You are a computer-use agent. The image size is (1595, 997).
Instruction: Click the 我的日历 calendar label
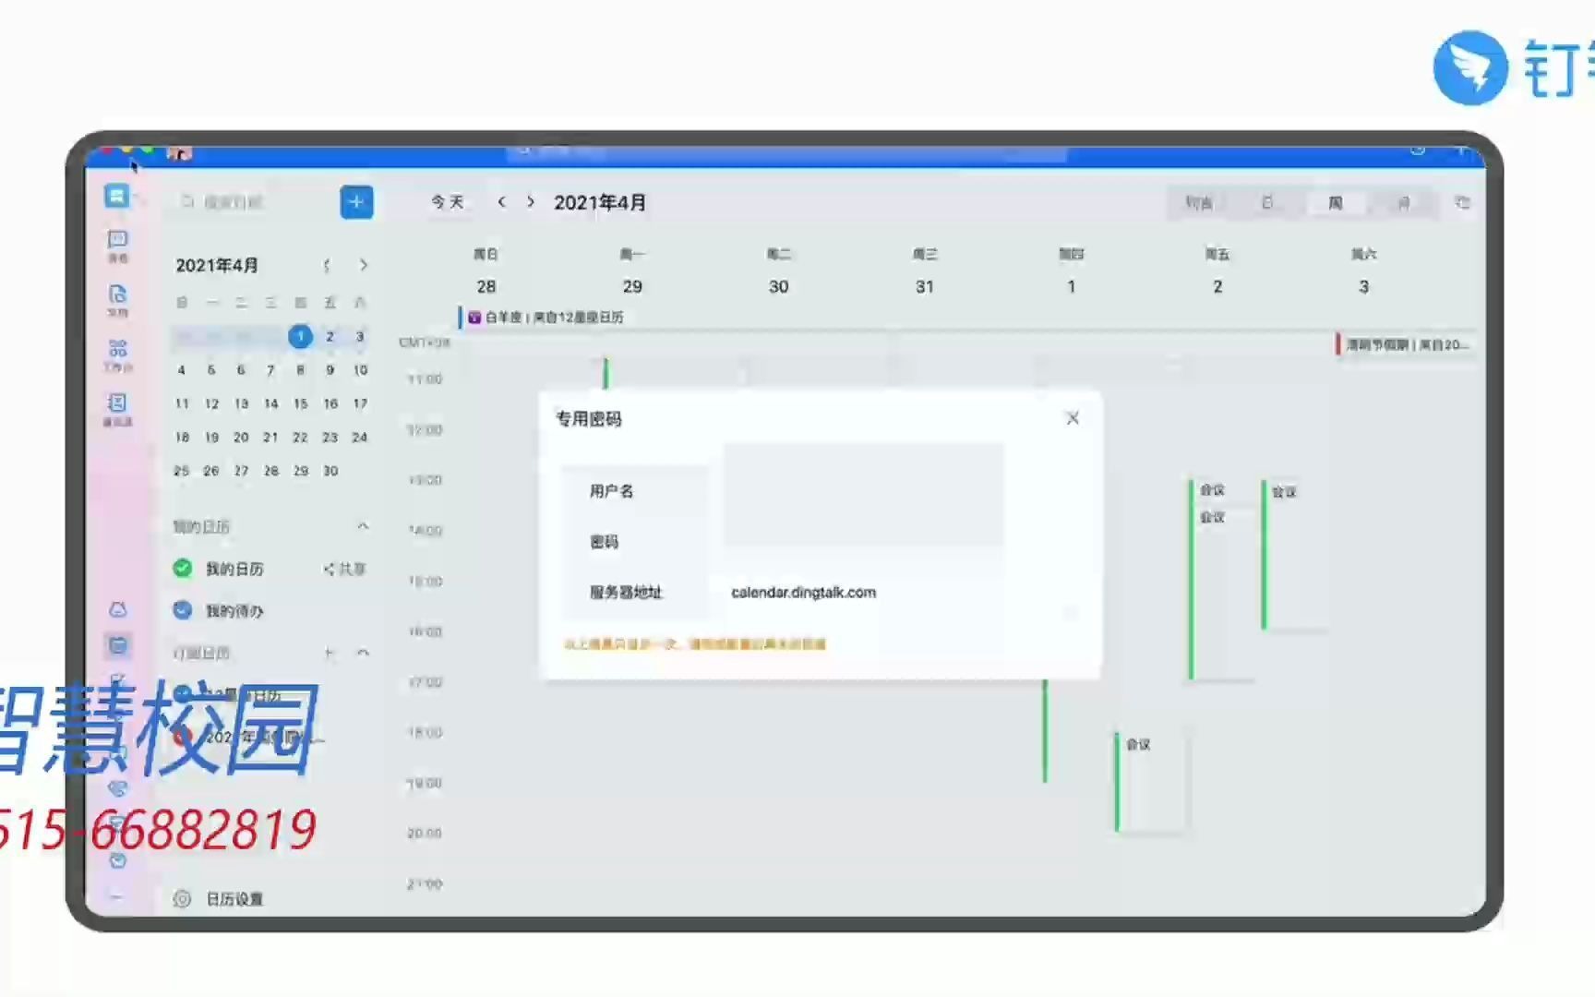tap(234, 570)
